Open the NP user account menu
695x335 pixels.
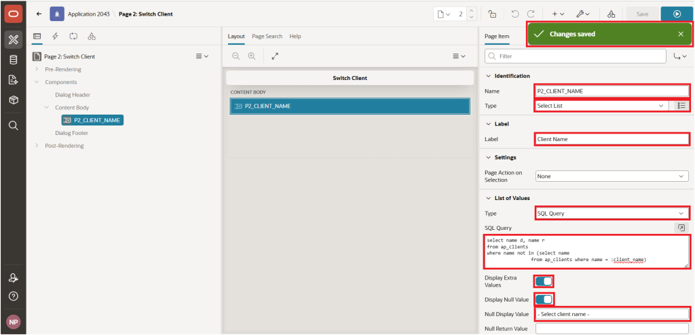[14, 322]
